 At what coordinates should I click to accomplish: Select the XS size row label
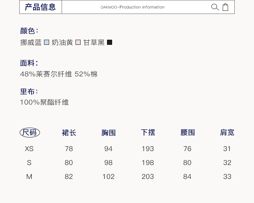[29, 149]
